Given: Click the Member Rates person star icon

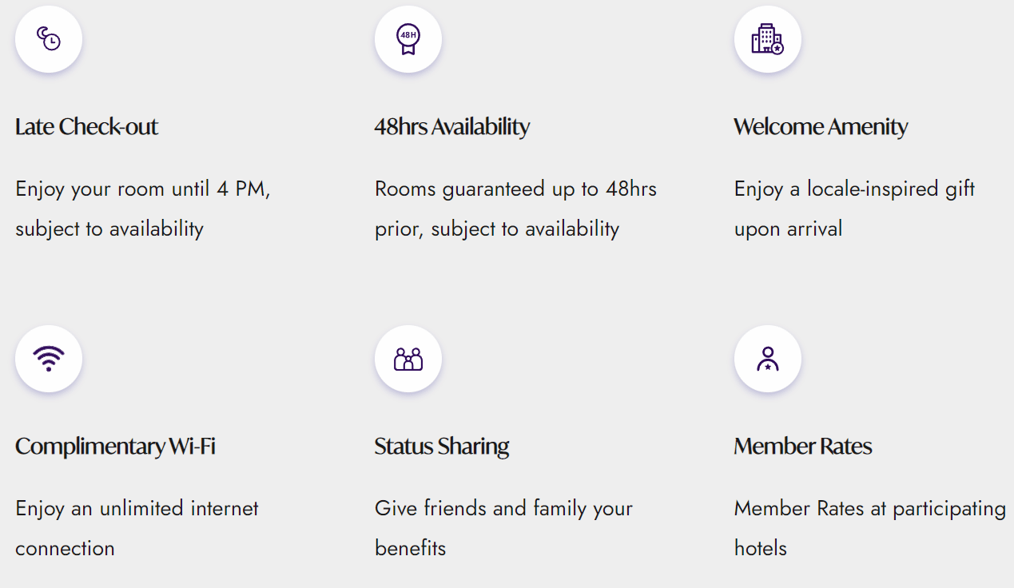Looking at the screenshot, I should tap(768, 359).
